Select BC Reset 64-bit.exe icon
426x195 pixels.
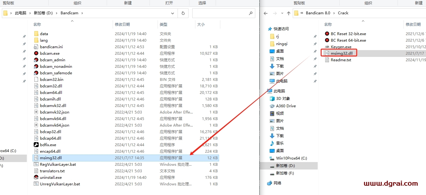click(x=327, y=40)
